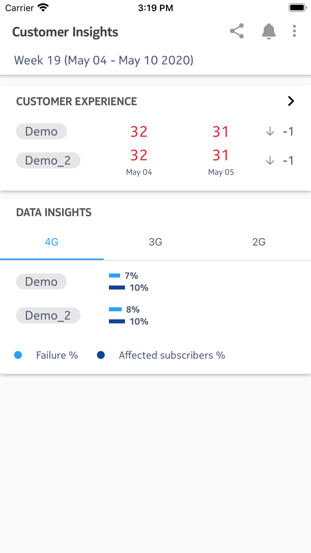Switch to the 3G tab
311x553 pixels.
(x=155, y=242)
